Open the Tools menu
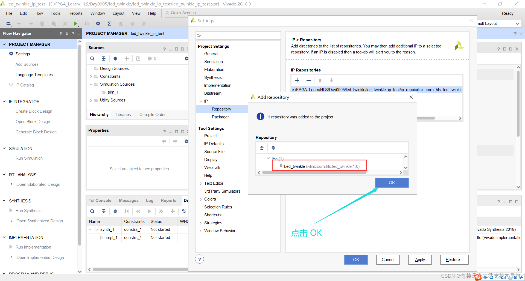 55,13
